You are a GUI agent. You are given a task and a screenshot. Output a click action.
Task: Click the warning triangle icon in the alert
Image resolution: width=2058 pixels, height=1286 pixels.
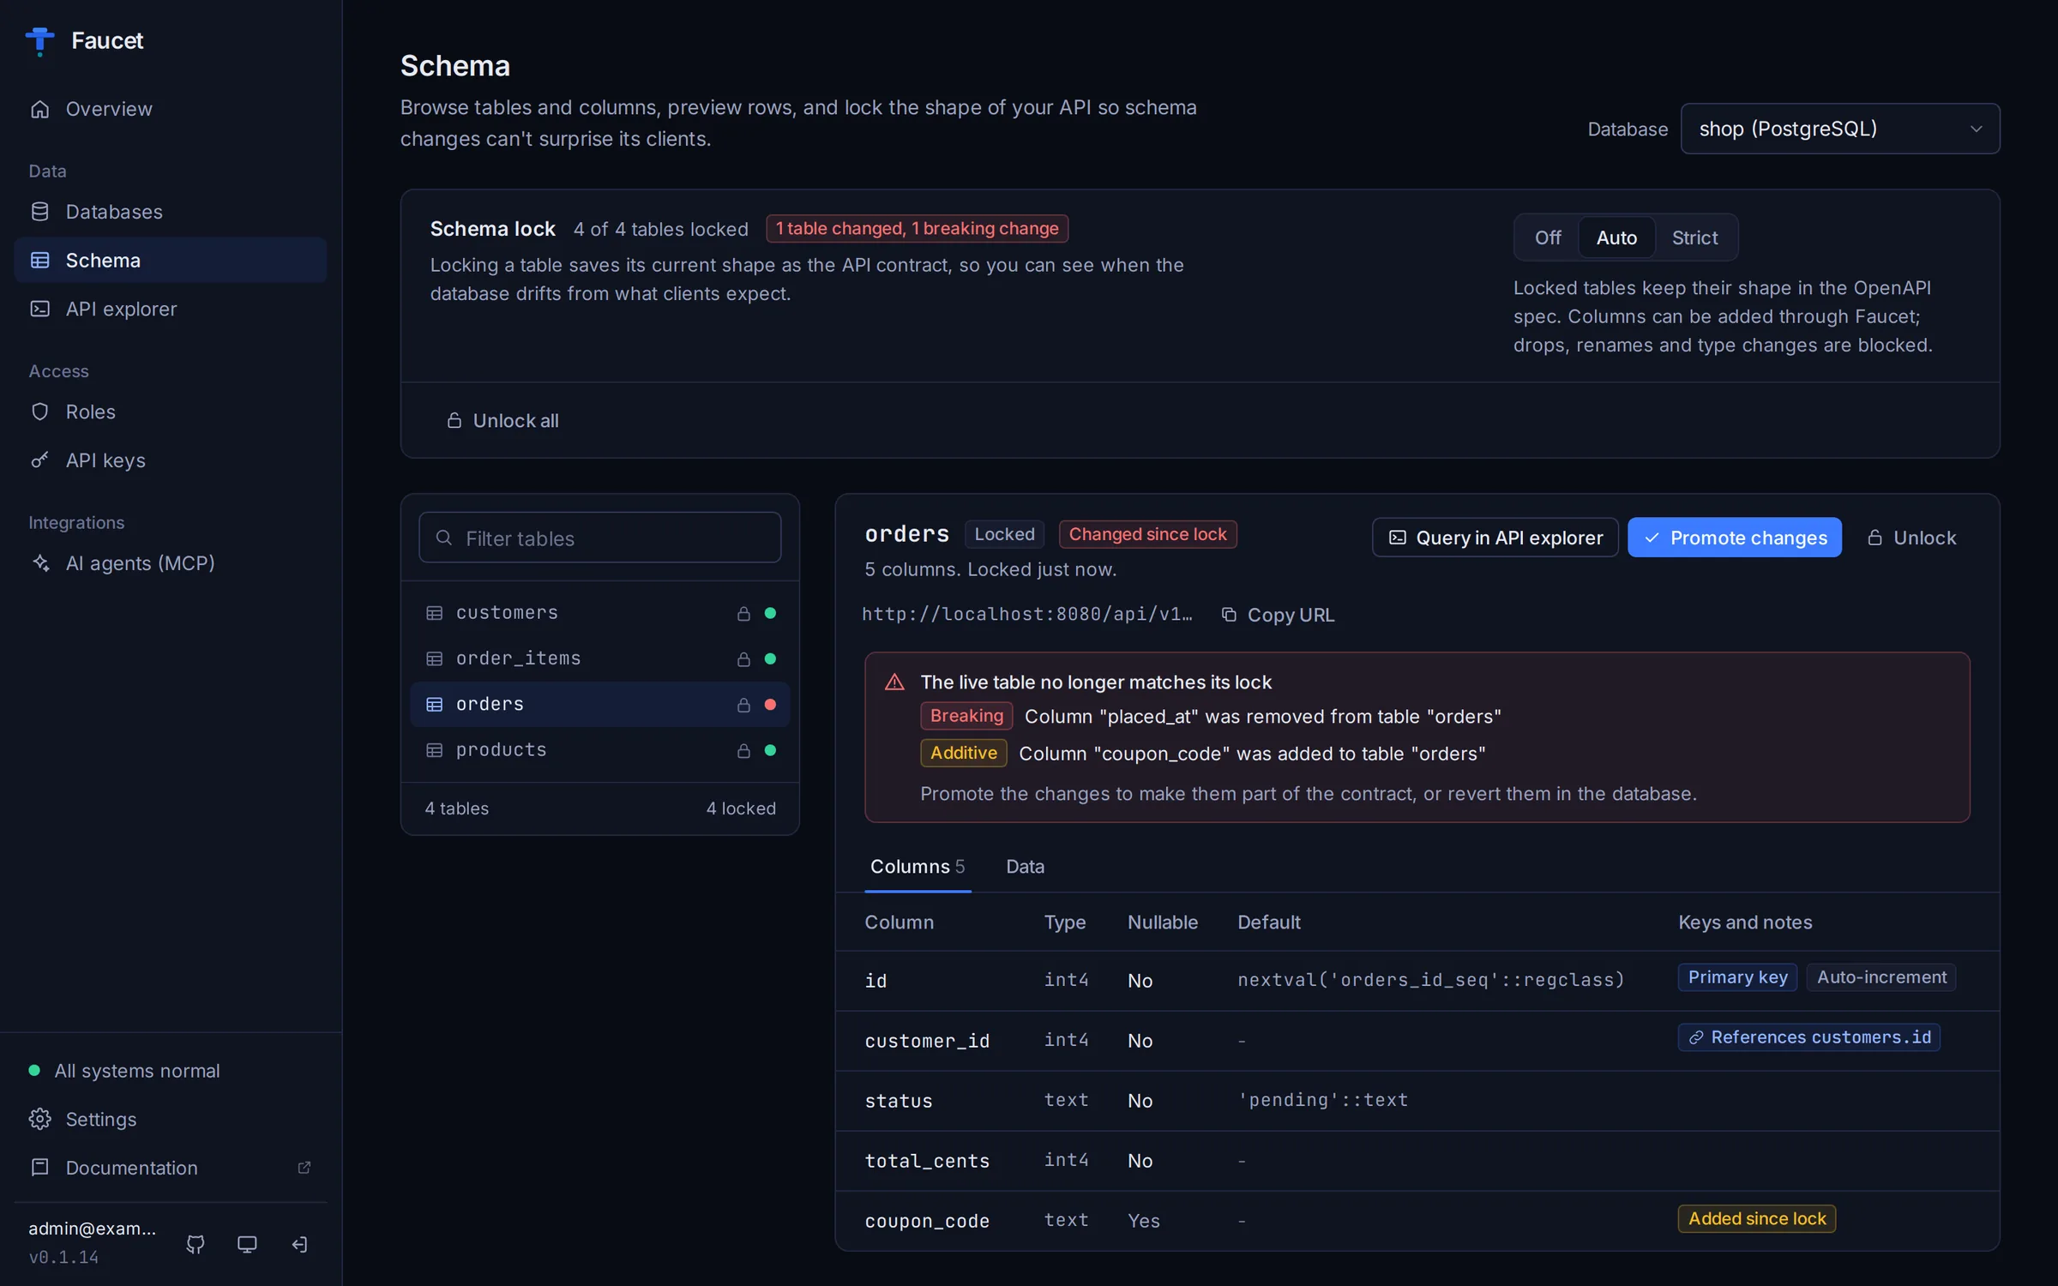coord(894,682)
